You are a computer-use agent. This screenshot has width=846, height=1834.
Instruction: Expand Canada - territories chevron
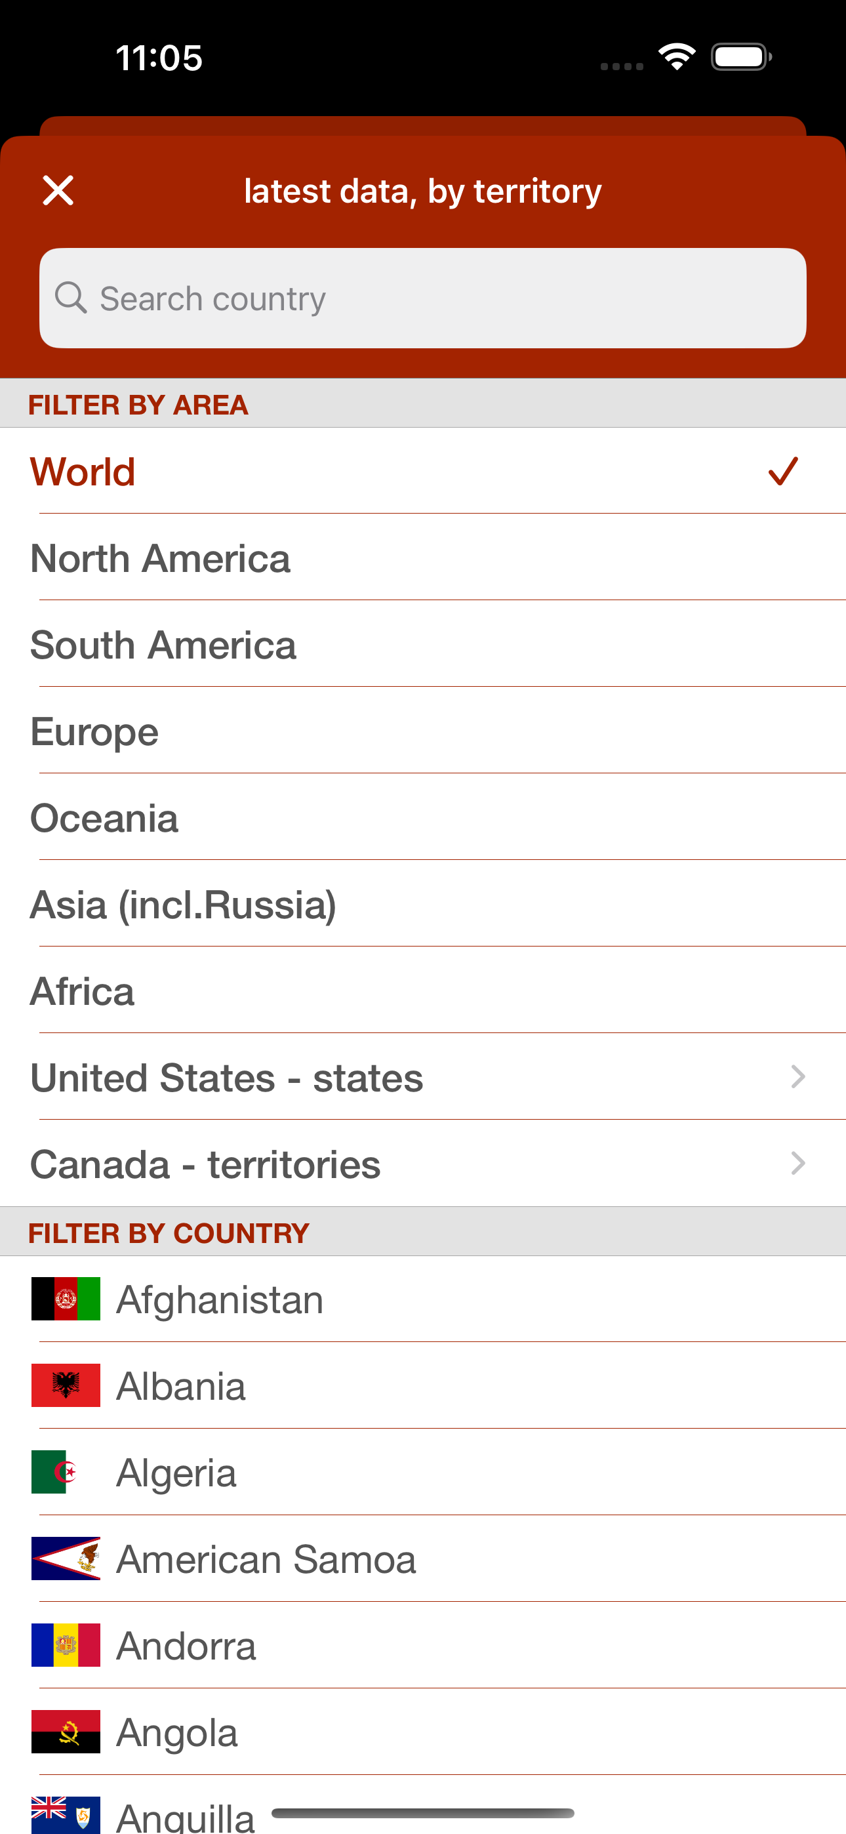coord(798,1164)
